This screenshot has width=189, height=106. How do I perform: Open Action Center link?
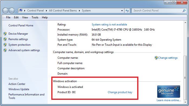pyautogui.click(x=17, y=84)
